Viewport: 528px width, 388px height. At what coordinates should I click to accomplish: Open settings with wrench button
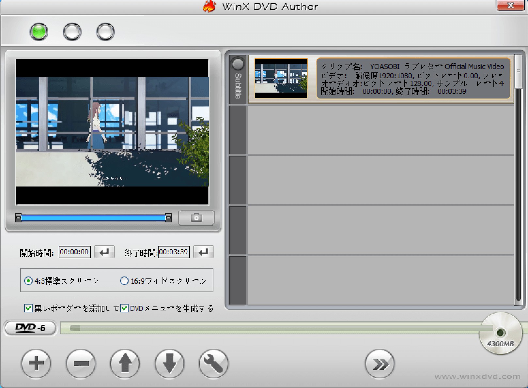[214, 364]
